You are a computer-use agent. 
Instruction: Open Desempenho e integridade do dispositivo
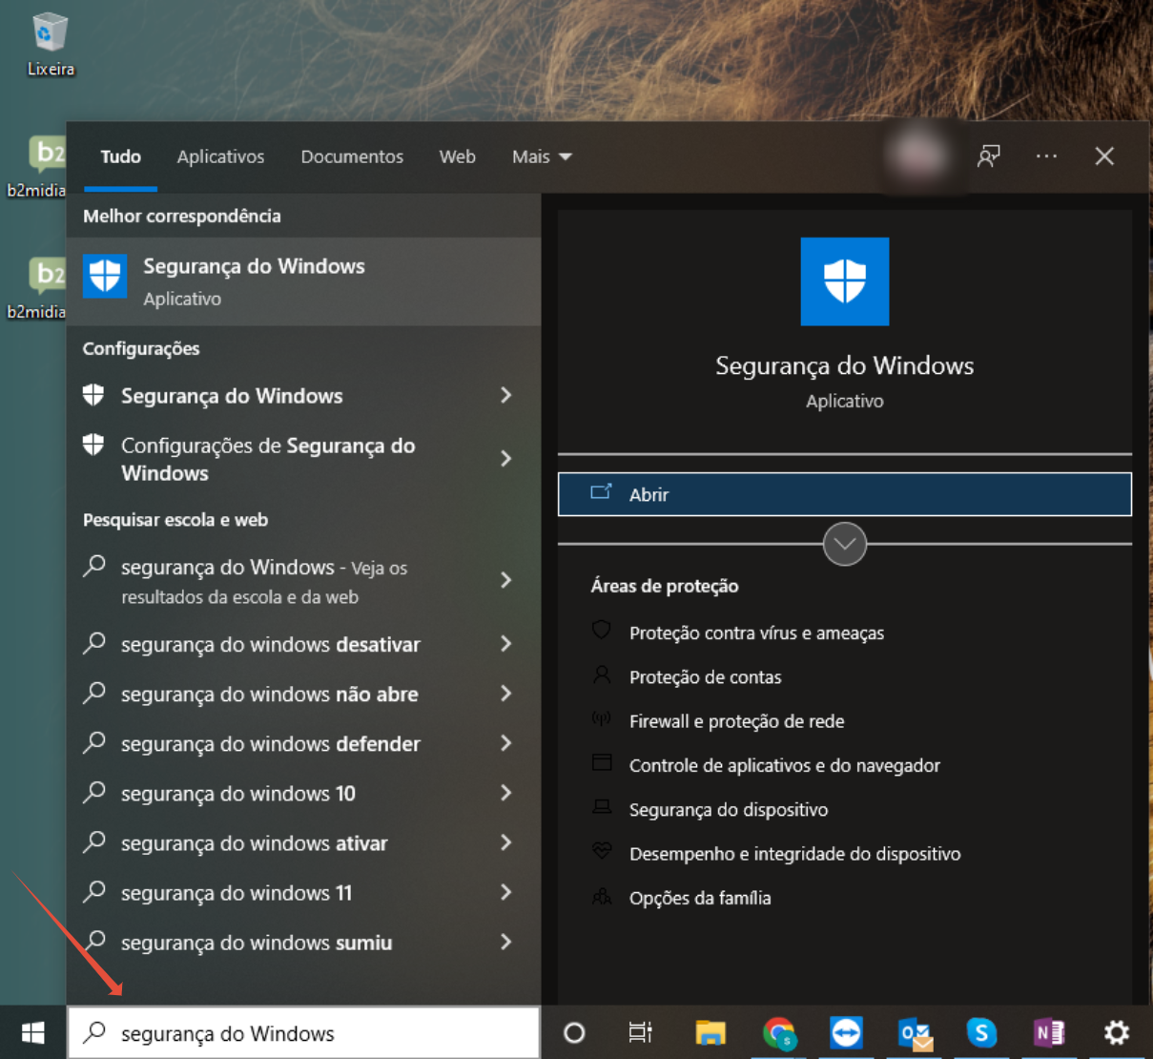point(794,854)
